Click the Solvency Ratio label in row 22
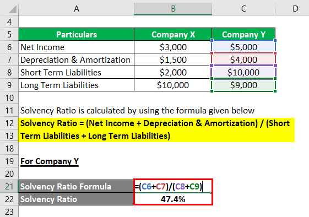This screenshot has width=309, height=217. pos(76,199)
